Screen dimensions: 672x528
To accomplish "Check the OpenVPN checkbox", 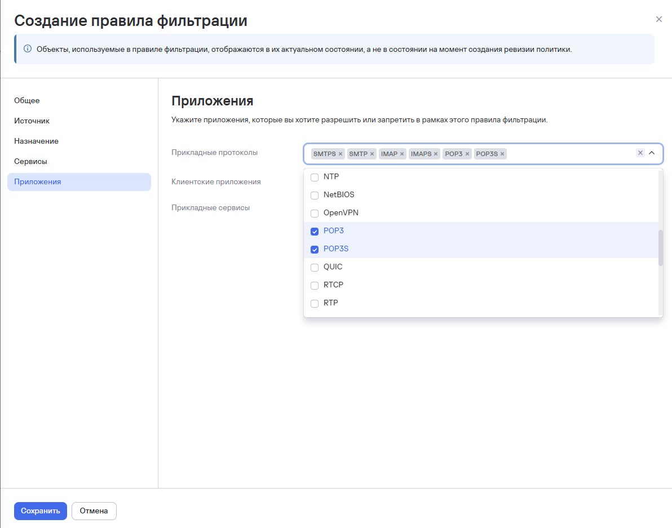I will (x=315, y=213).
